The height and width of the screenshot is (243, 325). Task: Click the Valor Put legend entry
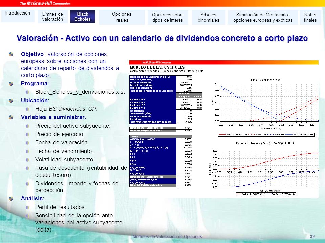(276, 135)
